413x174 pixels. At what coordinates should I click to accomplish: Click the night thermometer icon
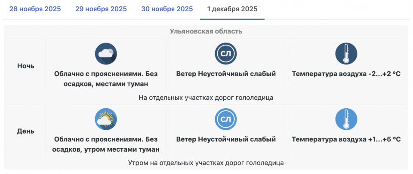346,54
